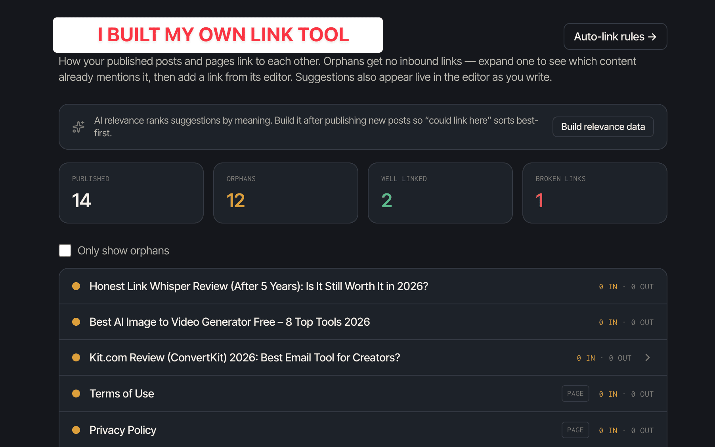Image resolution: width=715 pixels, height=447 pixels.
Task: Click the orange status dot beside Terms of Use
Action: click(x=76, y=394)
